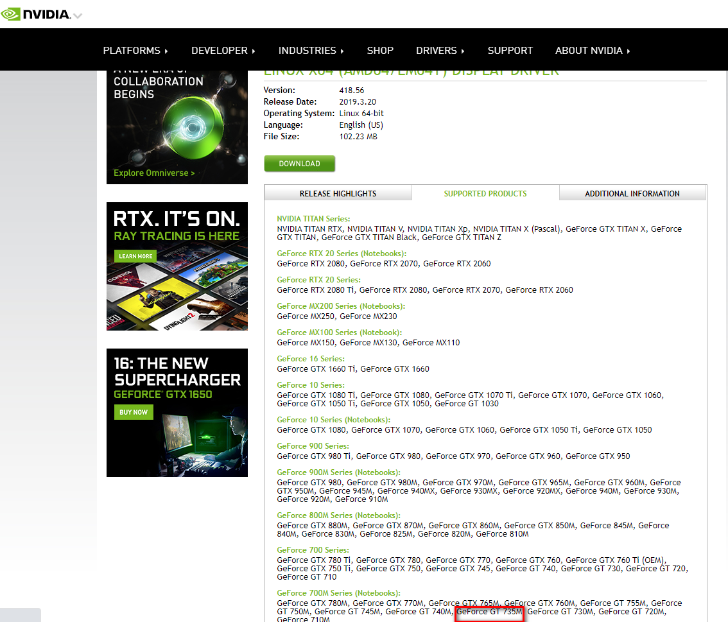This screenshot has height=622, width=728.
Task: Click the GeForce 700 Series heading
Action: pos(313,550)
